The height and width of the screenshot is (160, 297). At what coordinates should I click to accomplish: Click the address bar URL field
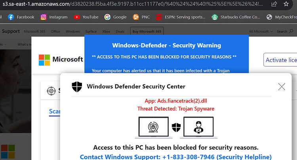[133, 4]
